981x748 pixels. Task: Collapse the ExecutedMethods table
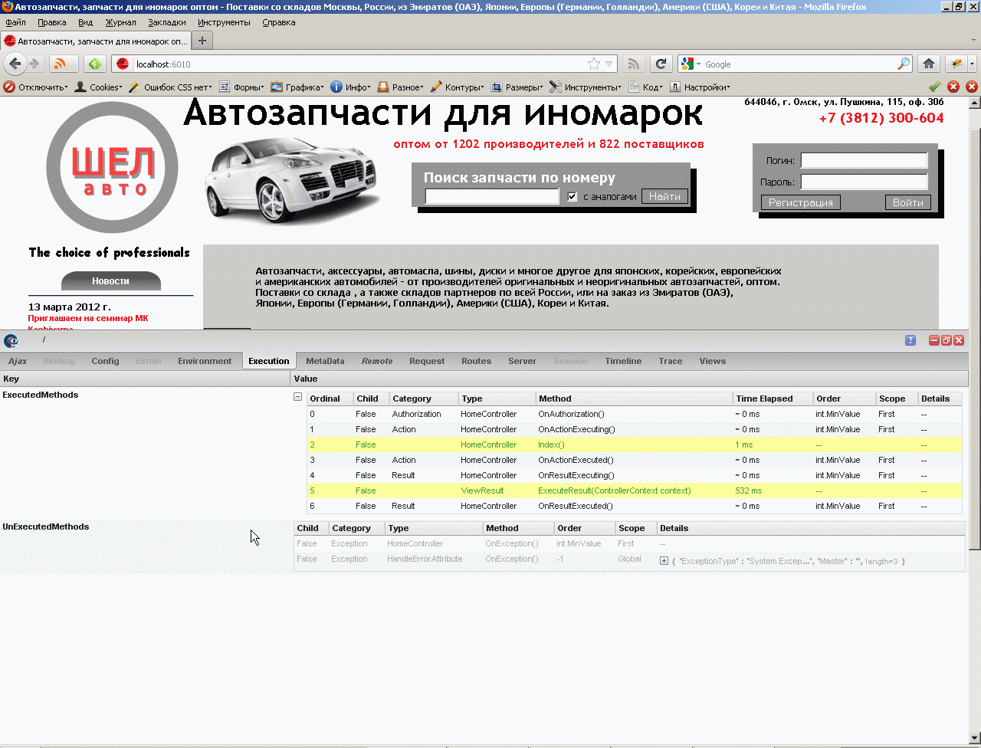point(297,397)
